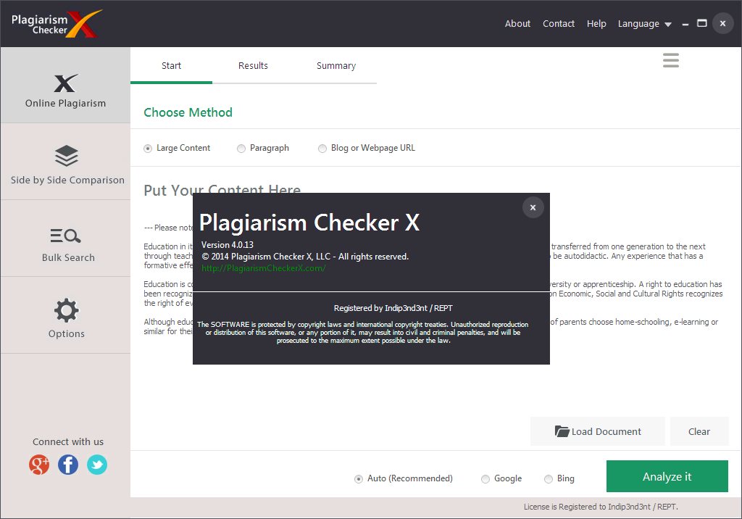Click the copyright warning paragraph in dialog

[363, 333]
